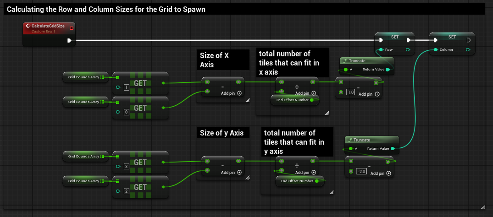This screenshot has height=217, width=493.
Task: Click Return Value pin on upper Truncate node
Action: 388,70
